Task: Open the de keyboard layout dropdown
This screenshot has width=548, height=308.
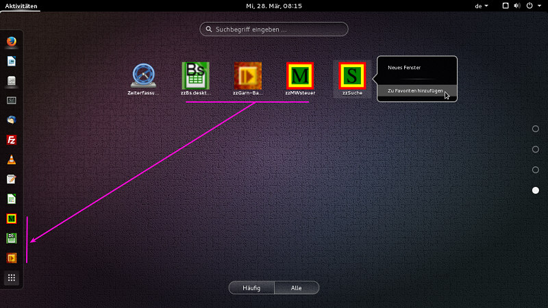Action: pyautogui.click(x=482, y=5)
